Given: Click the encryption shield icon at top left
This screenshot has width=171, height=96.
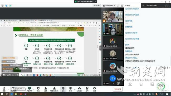Looking at the screenshot, I should pos(6,6).
